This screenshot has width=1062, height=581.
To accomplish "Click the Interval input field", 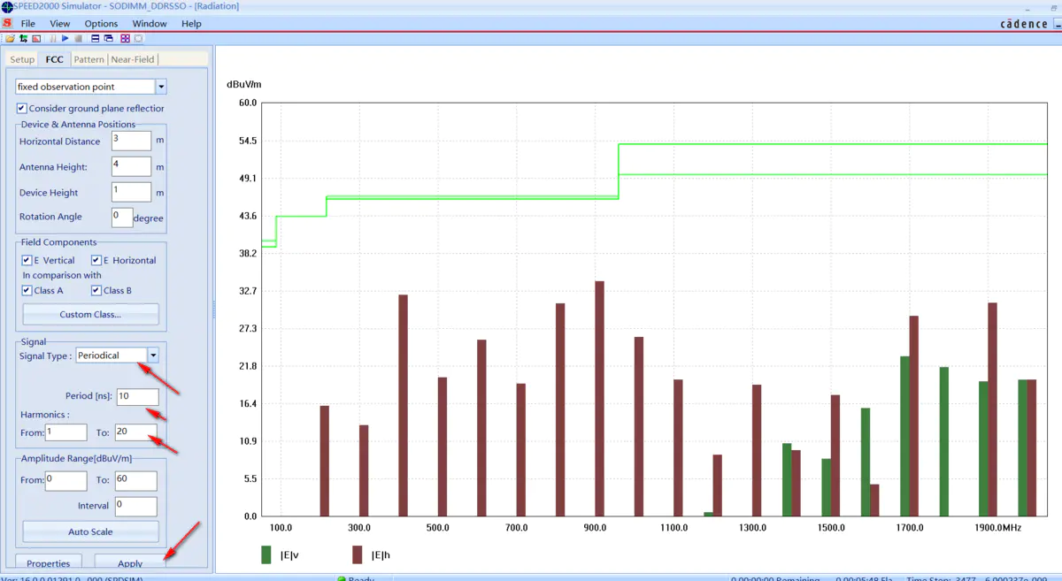I will click(135, 506).
